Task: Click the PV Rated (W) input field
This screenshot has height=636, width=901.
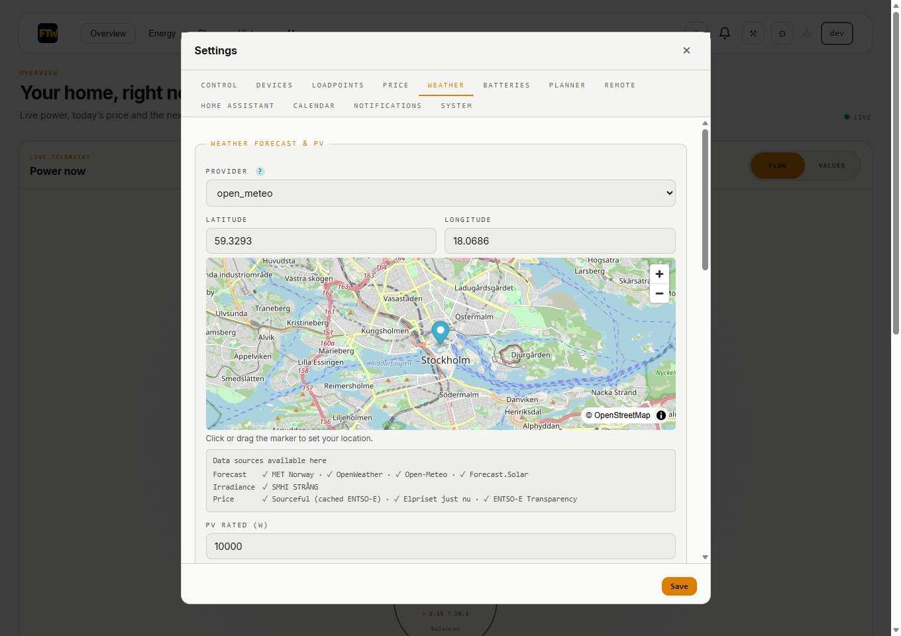Action: 441,547
